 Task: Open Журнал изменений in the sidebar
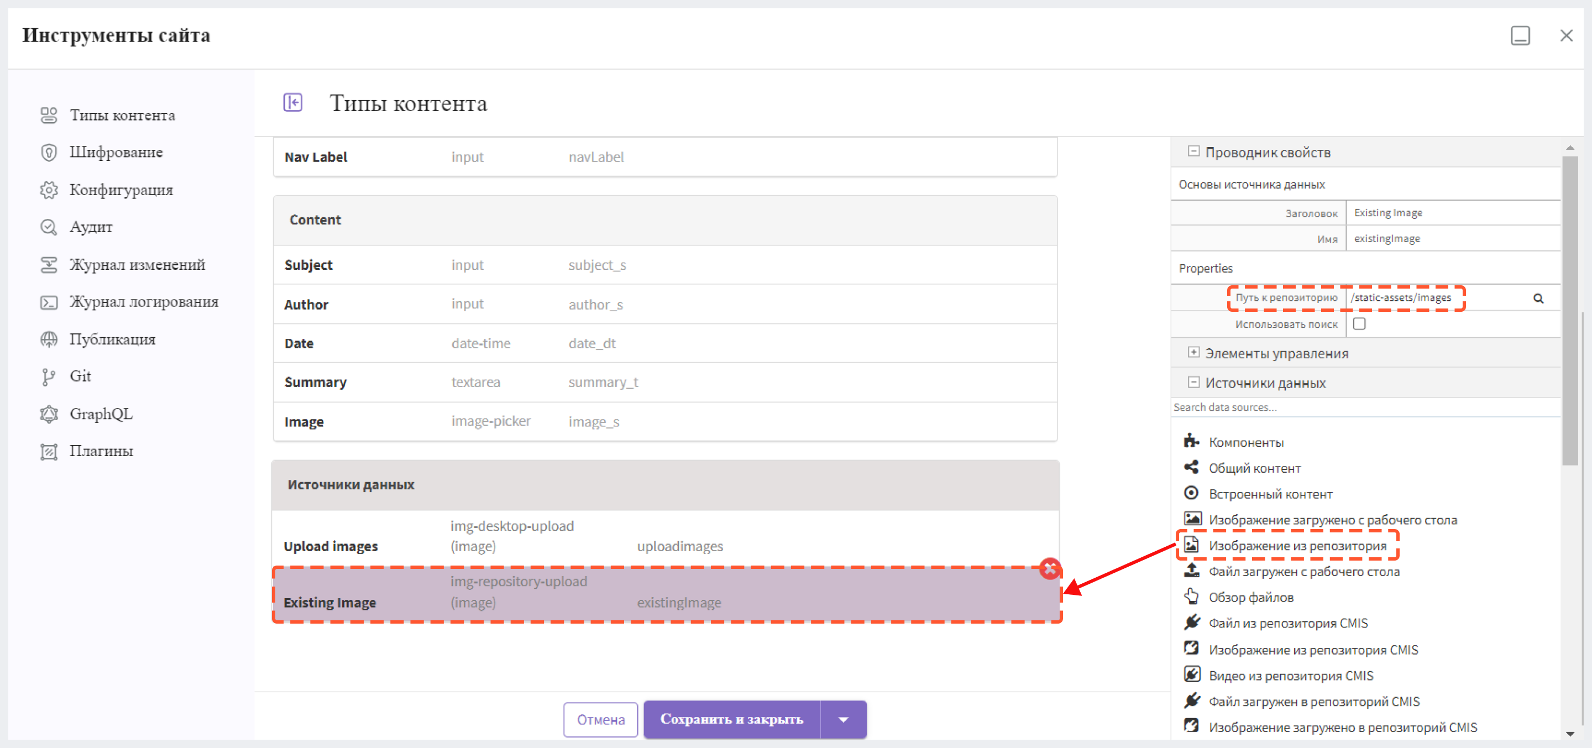[x=137, y=265]
